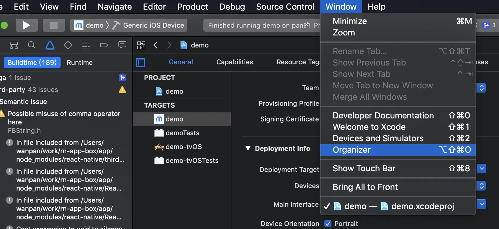The height and width of the screenshot is (229, 499).
Task: Open the find navigator magnifier icon
Action: pos(32,45)
